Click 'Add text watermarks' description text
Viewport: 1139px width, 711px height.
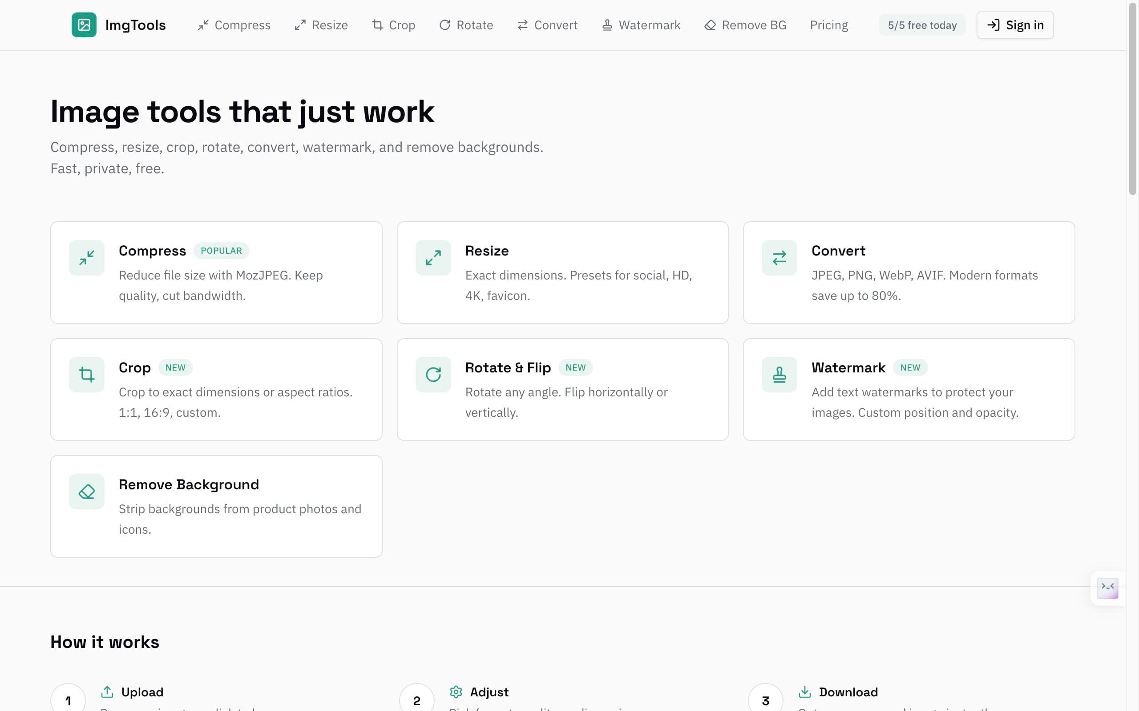[915, 402]
